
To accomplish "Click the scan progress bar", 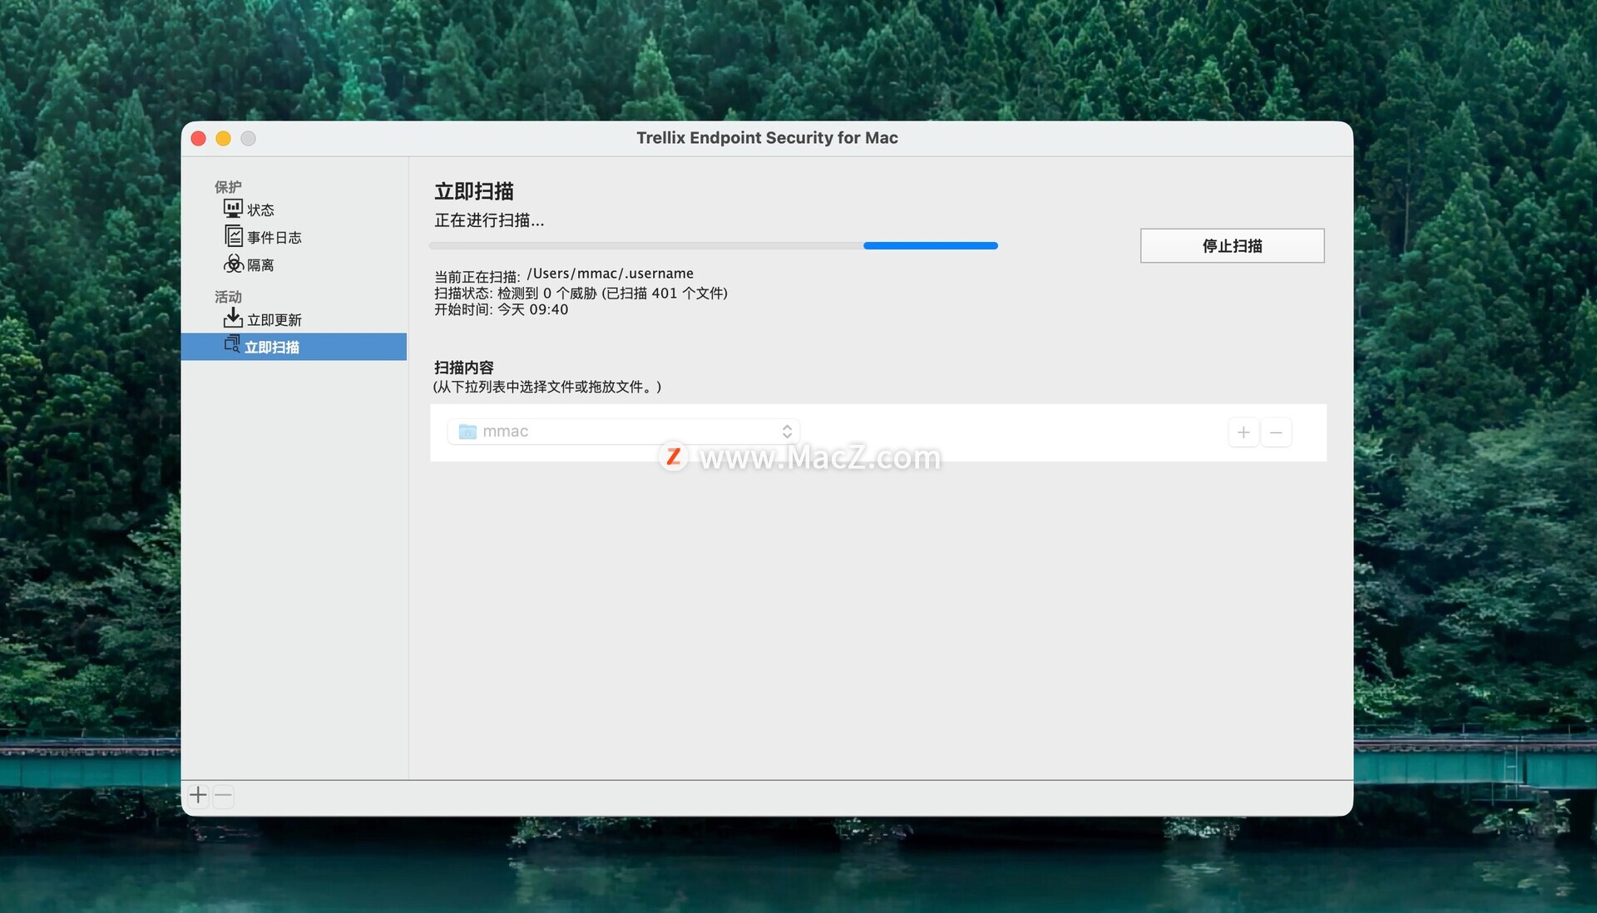I will point(714,245).
